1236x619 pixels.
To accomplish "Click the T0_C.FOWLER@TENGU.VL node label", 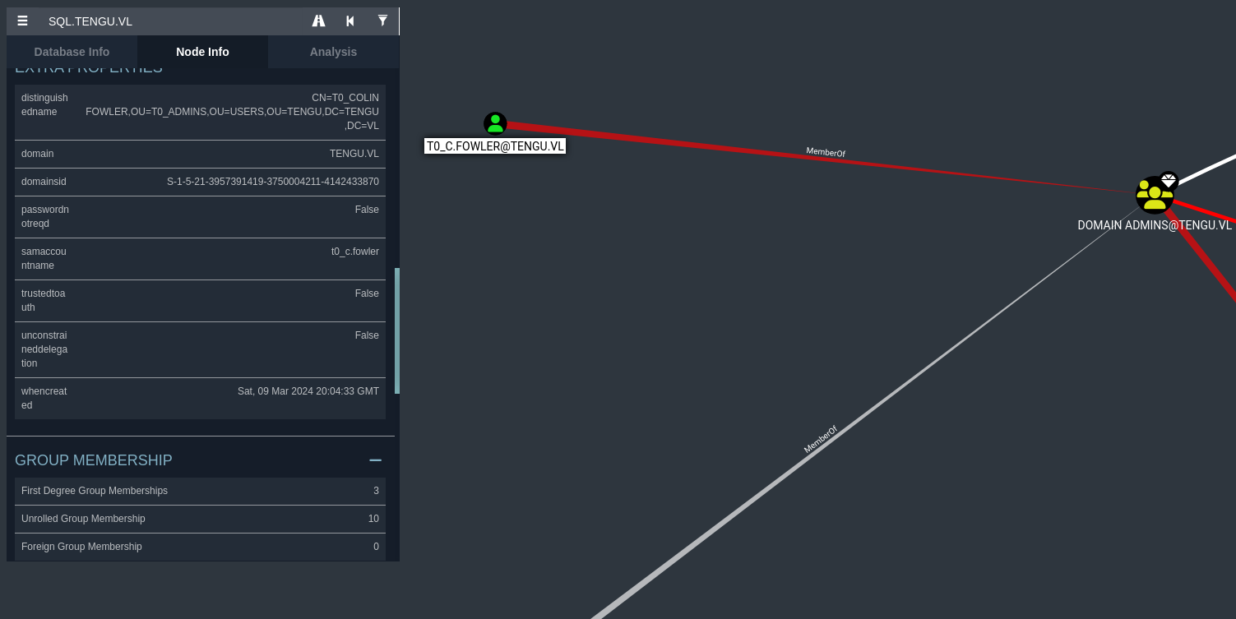I will (495, 146).
